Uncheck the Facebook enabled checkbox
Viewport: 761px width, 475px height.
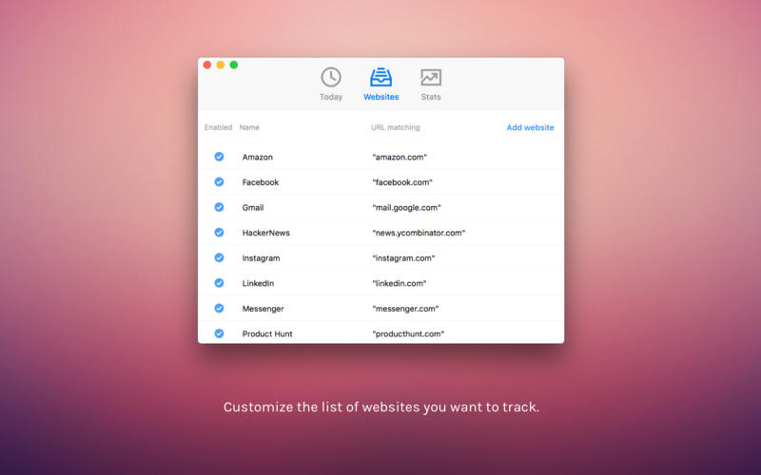click(x=220, y=181)
